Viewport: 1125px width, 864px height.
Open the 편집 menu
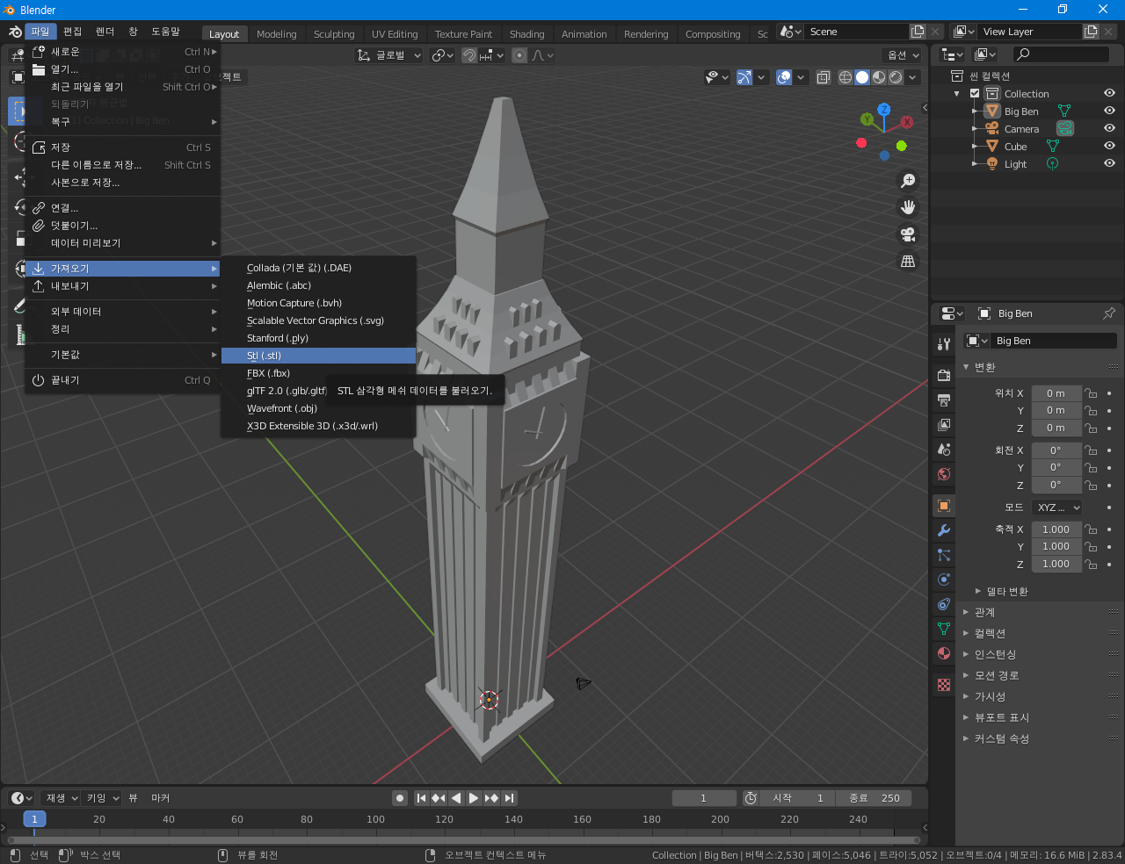[72, 32]
